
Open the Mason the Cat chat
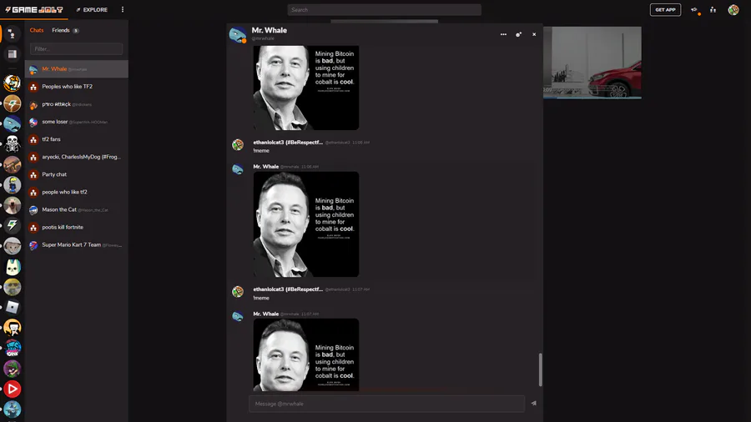[x=77, y=209]
